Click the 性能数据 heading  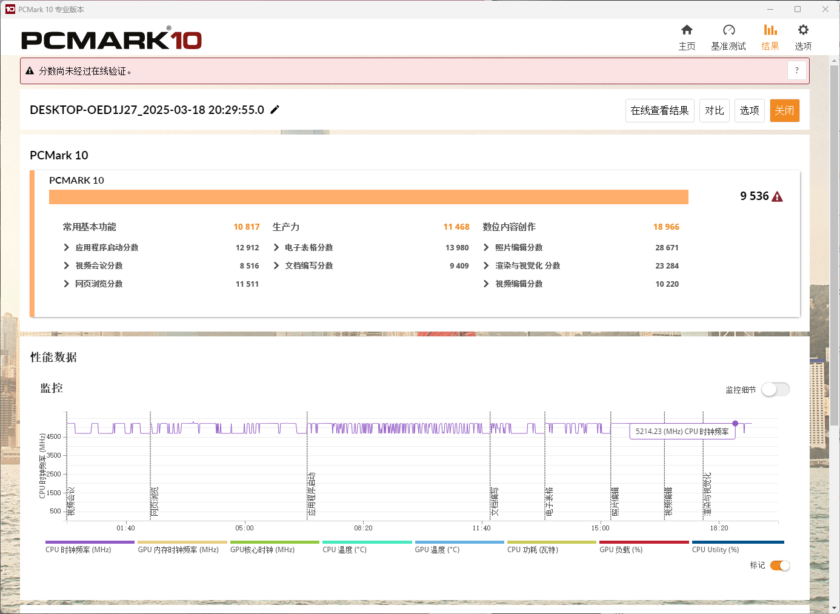53,357
